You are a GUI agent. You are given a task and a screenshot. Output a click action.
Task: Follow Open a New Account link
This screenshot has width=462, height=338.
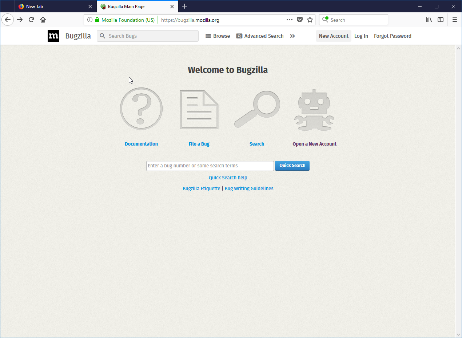tap(315, 144)
